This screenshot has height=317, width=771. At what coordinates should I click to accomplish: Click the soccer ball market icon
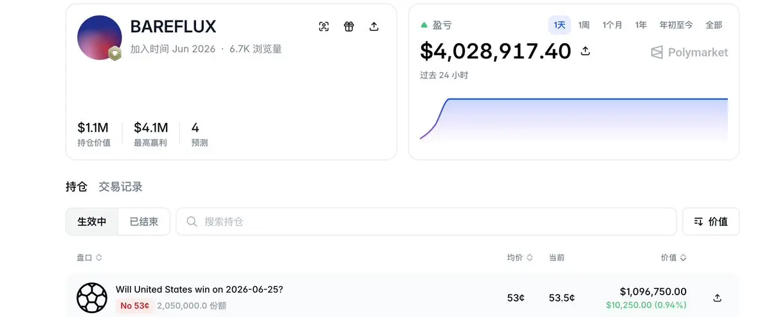point(92,298)
